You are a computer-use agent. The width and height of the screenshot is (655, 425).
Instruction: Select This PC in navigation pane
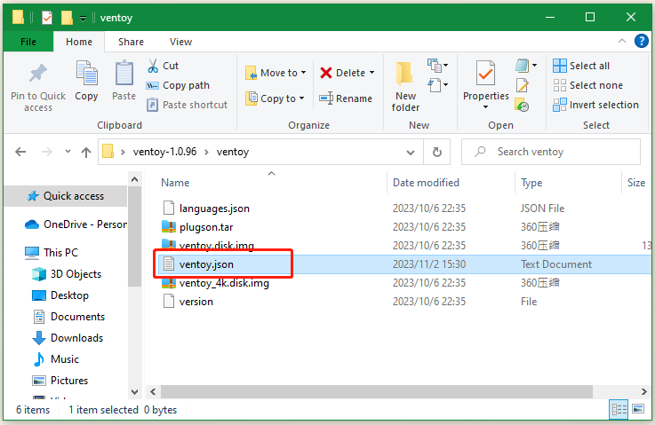tap(52, 253)
